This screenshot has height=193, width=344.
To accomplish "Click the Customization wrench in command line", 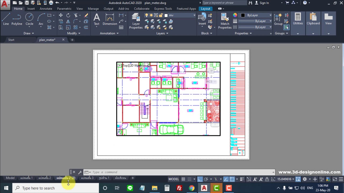I will coord(80,172).
